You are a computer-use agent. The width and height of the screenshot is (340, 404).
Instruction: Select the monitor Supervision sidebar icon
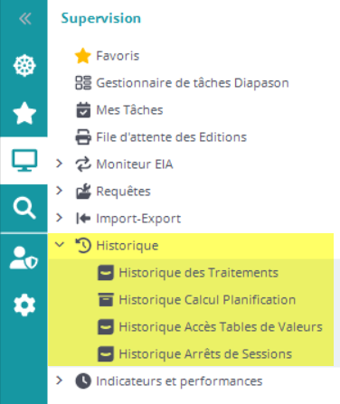24,160
